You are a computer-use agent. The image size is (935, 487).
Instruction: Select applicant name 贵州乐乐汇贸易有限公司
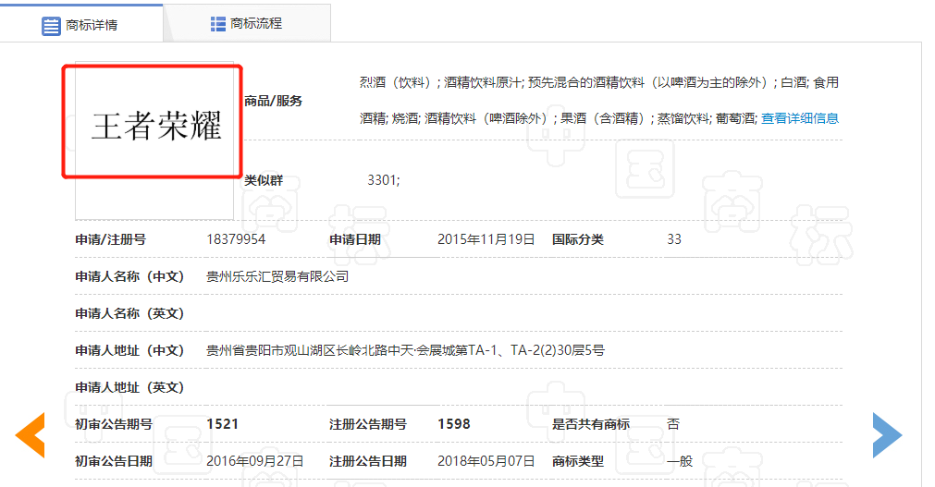coord(277,276)
